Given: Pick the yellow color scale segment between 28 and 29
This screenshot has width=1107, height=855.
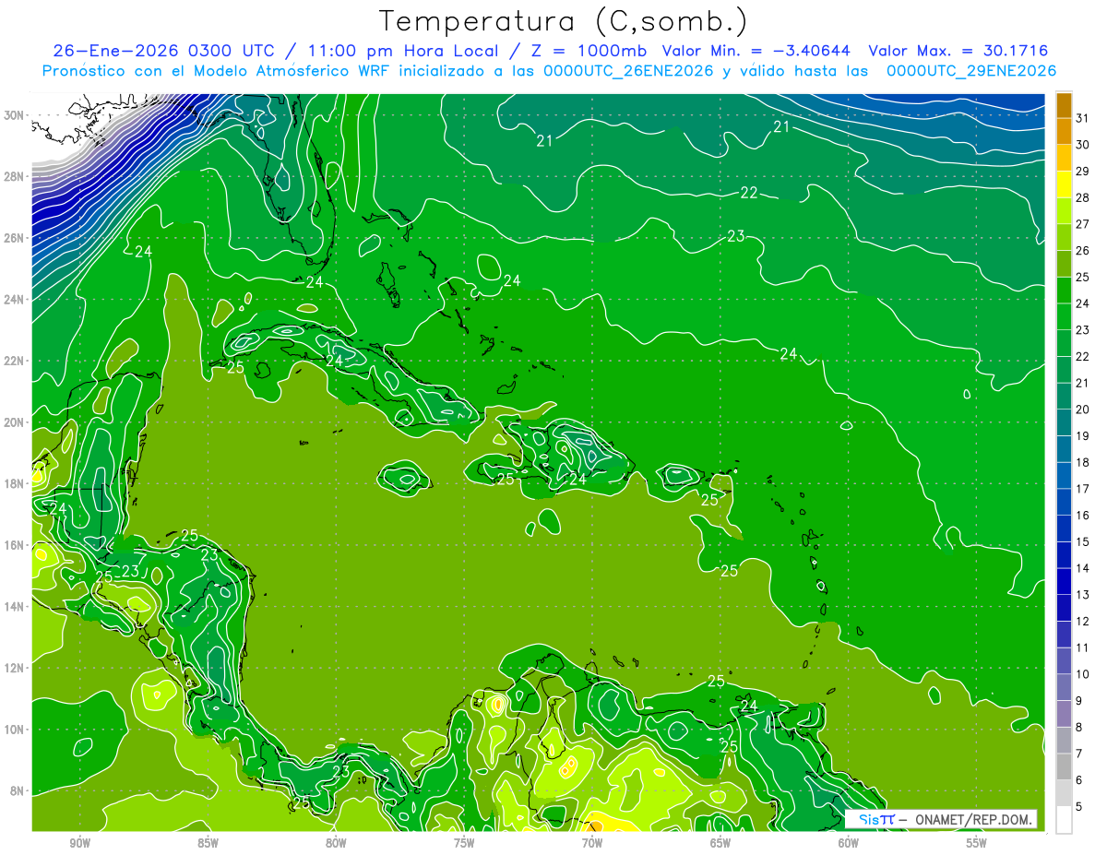Looking at the screenshot, I should tap(1064, 184).
